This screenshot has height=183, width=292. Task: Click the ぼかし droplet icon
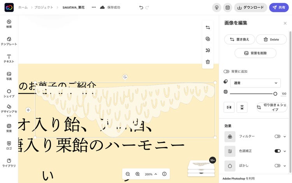click(230, 166)
